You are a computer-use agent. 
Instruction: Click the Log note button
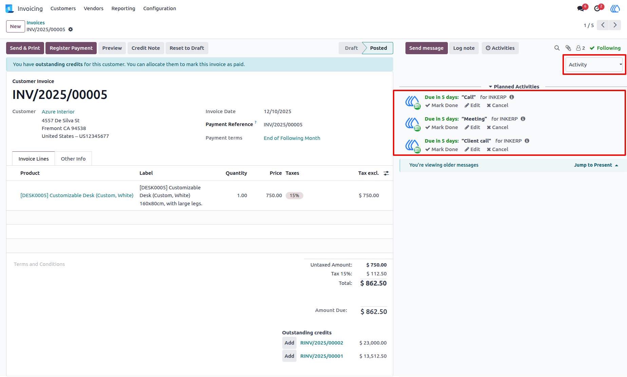coord(464,48)
